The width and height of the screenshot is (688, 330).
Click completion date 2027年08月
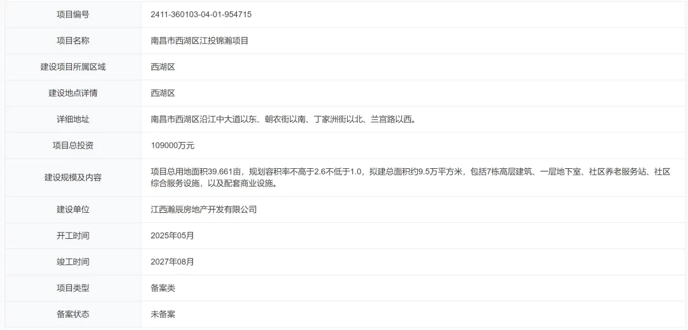172,262
